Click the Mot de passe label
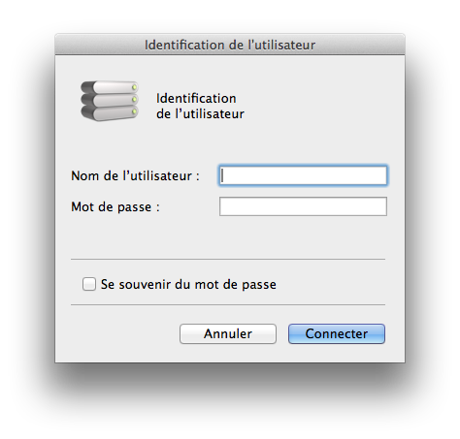 click(x=115, y=207)
